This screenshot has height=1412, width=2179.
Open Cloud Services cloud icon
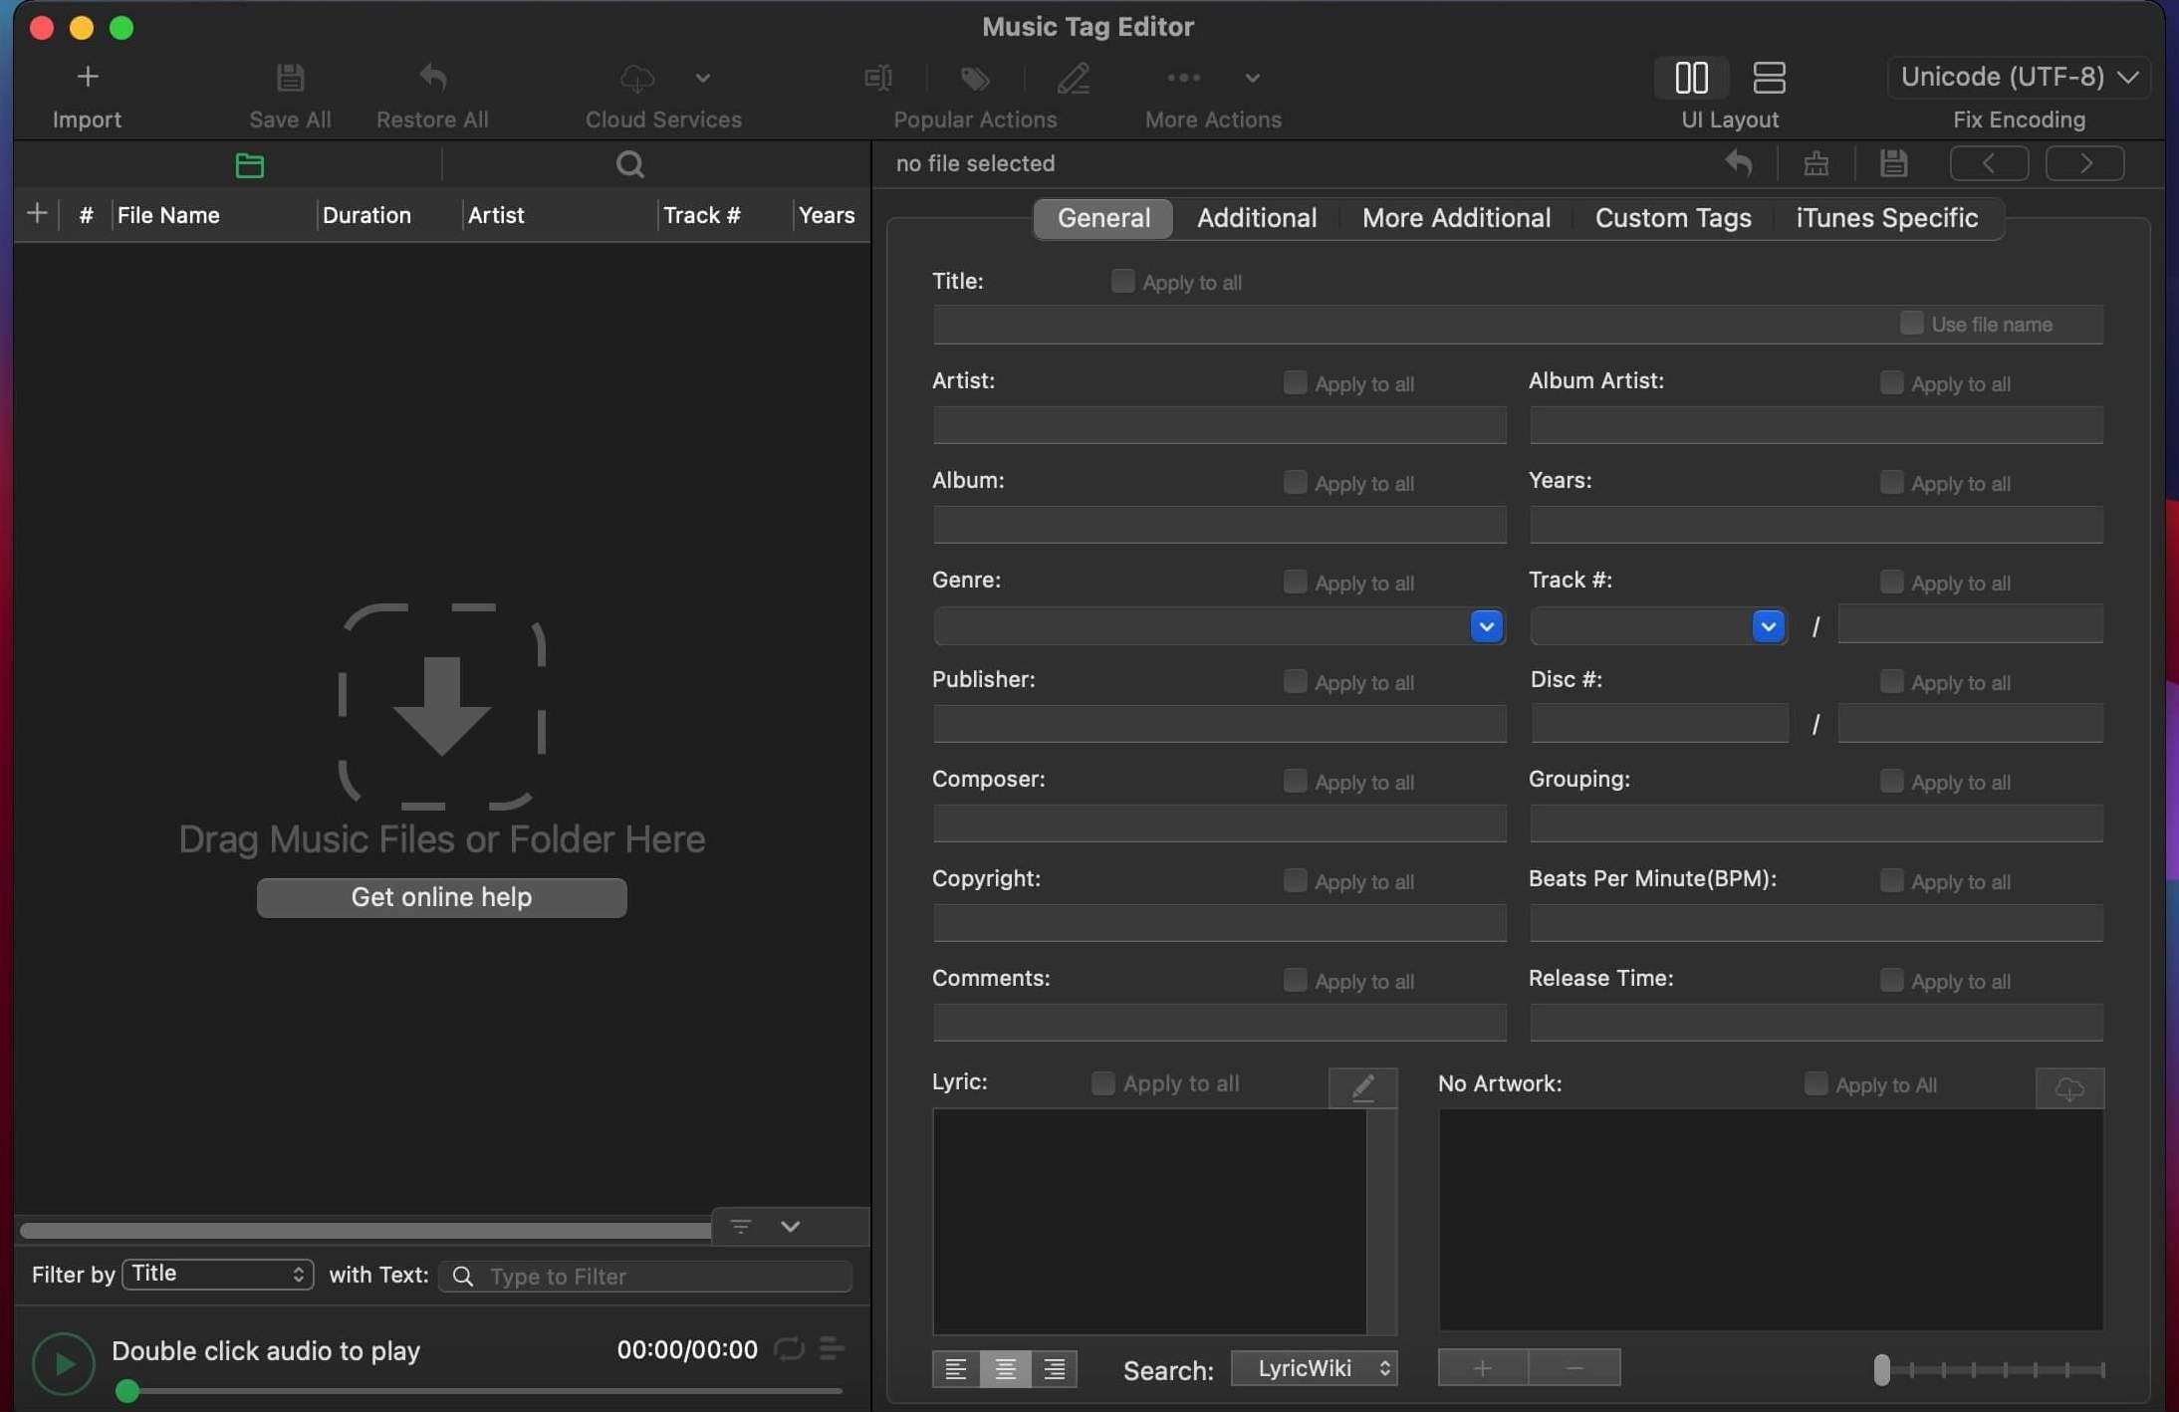[x=637, y=78]
